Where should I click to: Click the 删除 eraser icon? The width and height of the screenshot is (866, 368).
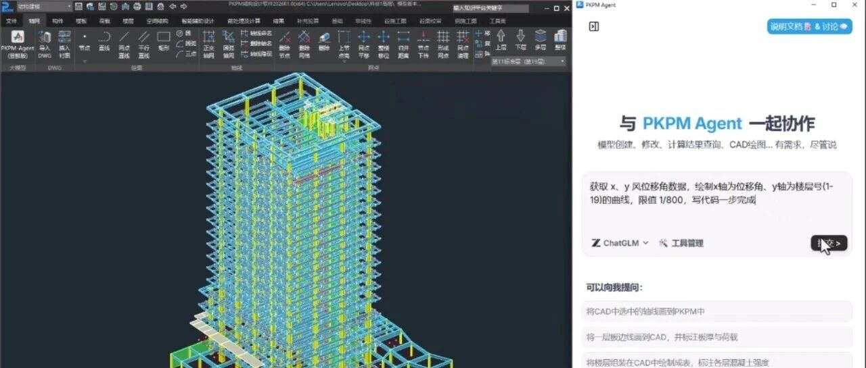click(x=324, y=42)
